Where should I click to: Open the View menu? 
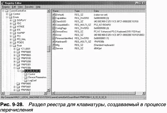pos(20,7)
